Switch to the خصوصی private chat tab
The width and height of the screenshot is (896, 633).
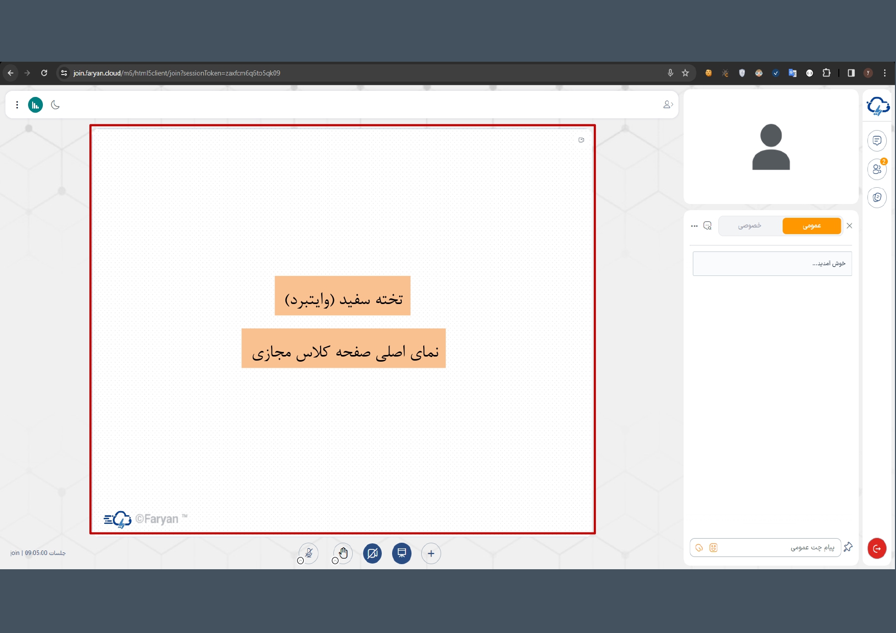[749, 226]
